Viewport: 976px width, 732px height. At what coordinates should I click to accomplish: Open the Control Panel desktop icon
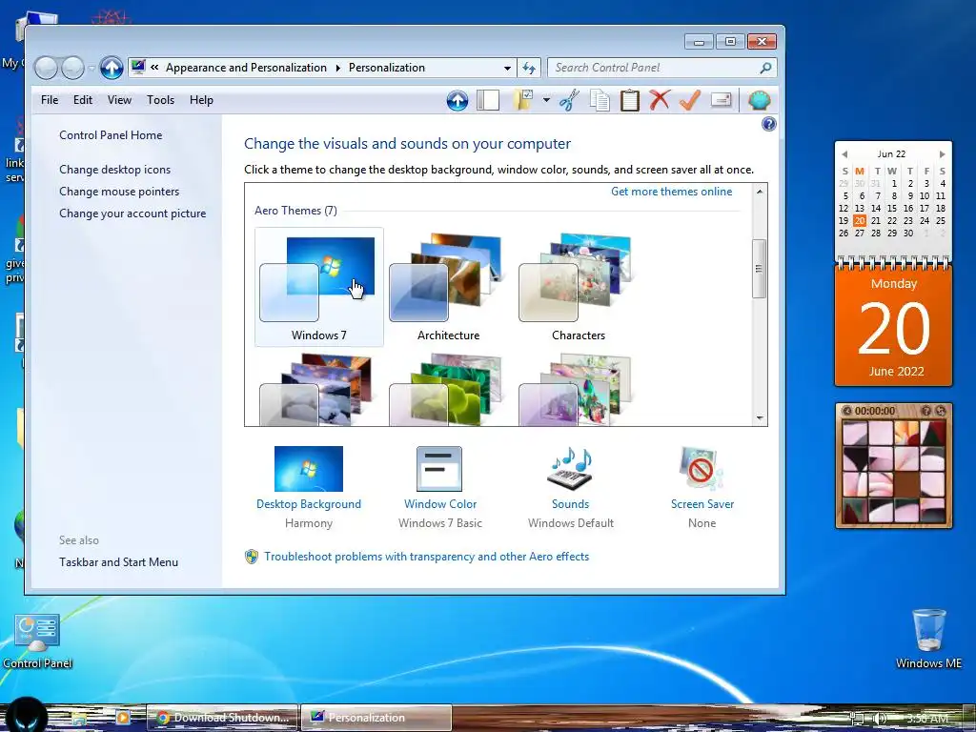37,641
